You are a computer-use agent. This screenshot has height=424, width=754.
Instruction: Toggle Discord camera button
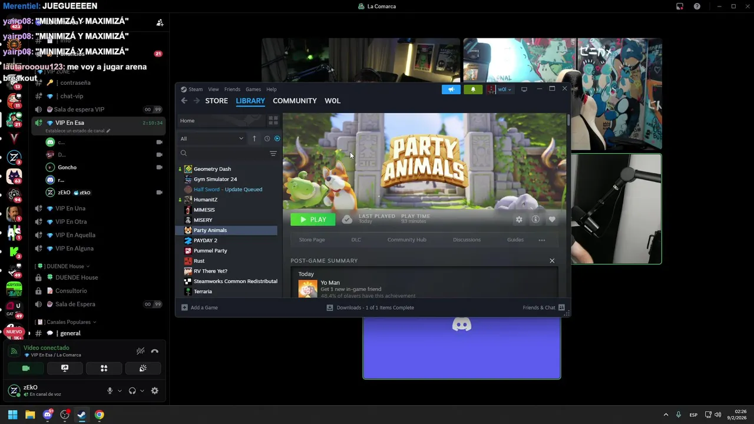[26, 368]
